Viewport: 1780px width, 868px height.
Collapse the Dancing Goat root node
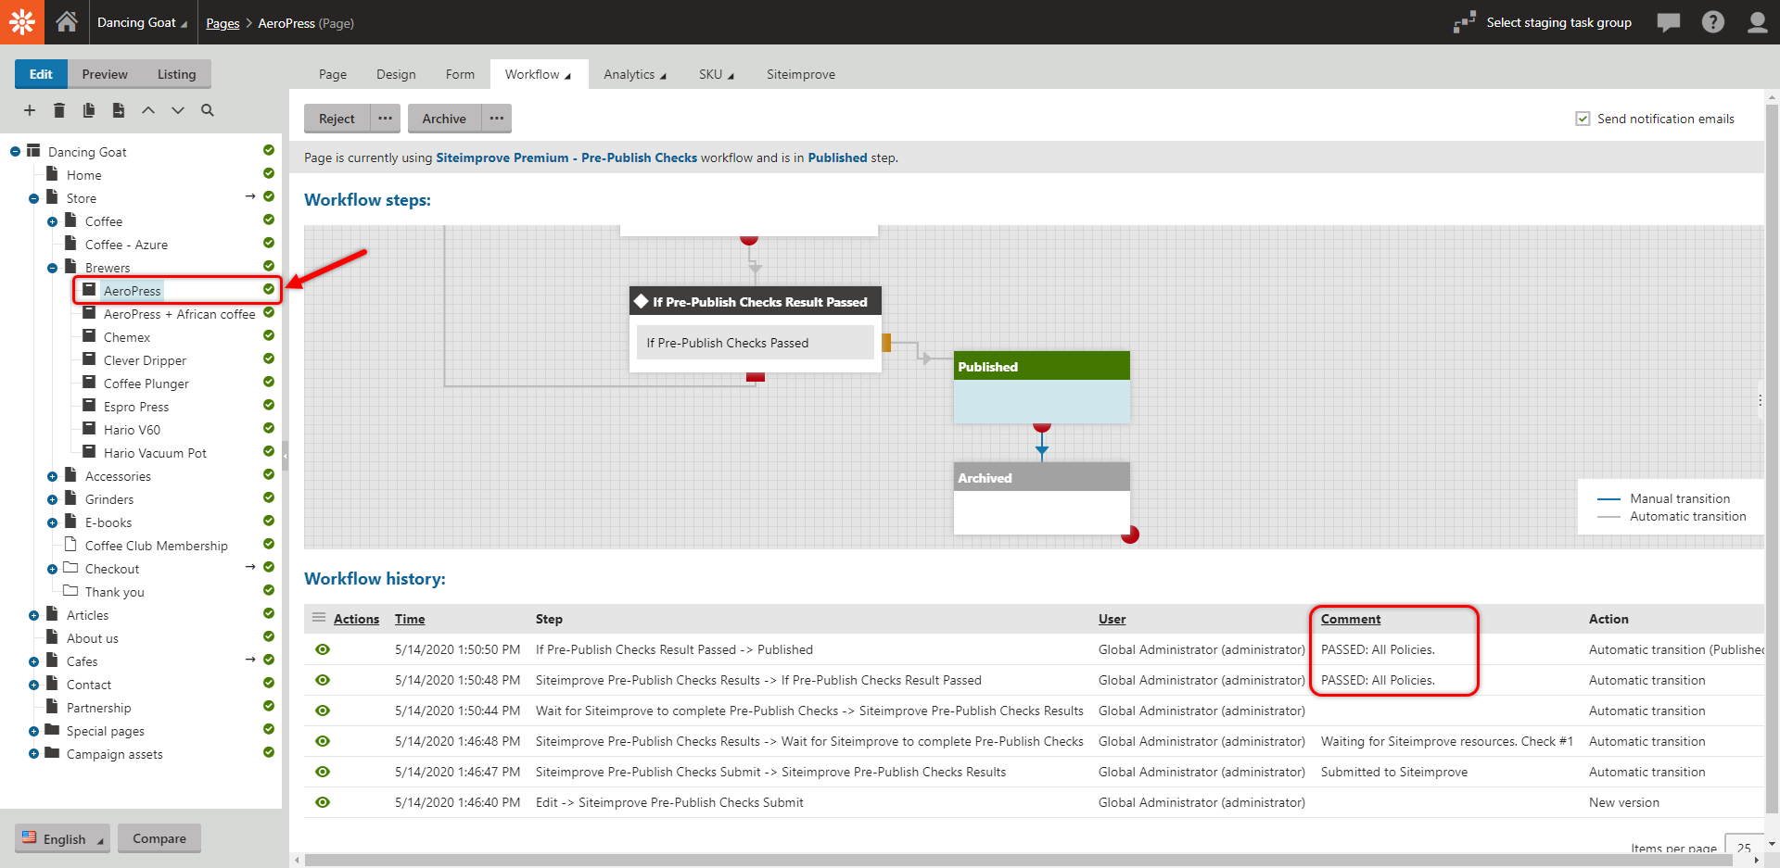pos(15,151)
